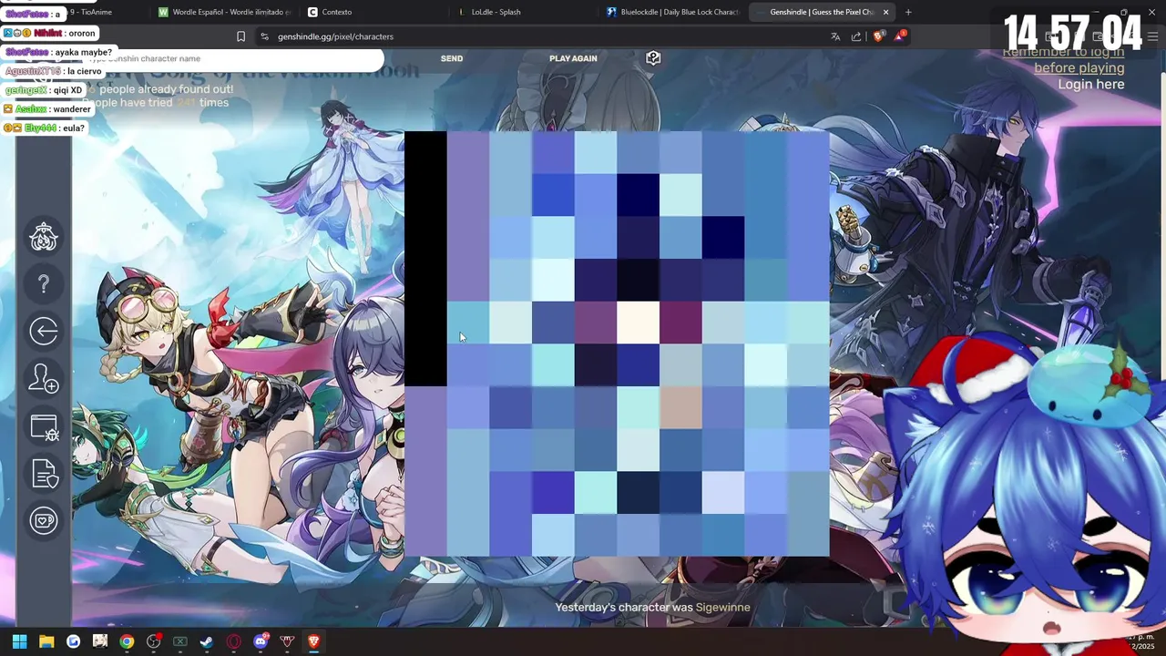
Task: Switch to the Contexto tab
Action: [373, 12]
